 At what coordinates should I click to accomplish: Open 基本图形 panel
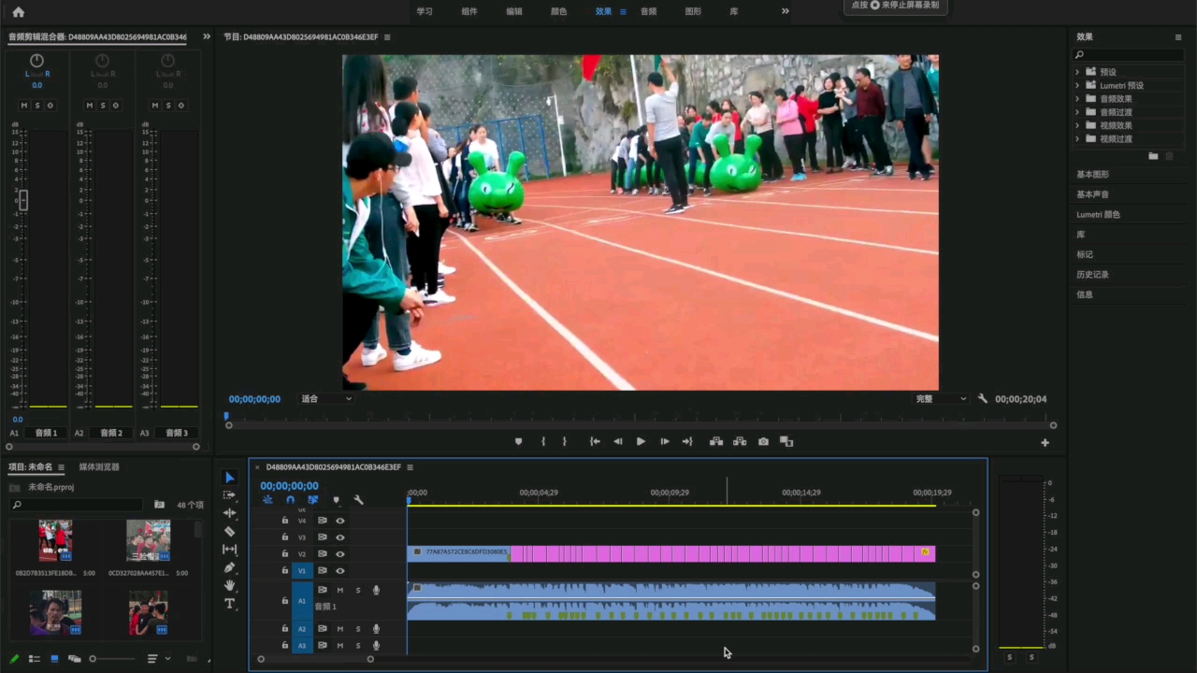click(1092, 175)
